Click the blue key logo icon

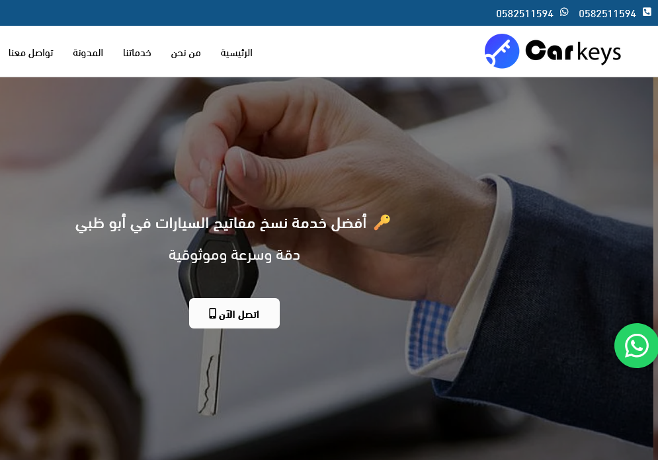(502, 51)
